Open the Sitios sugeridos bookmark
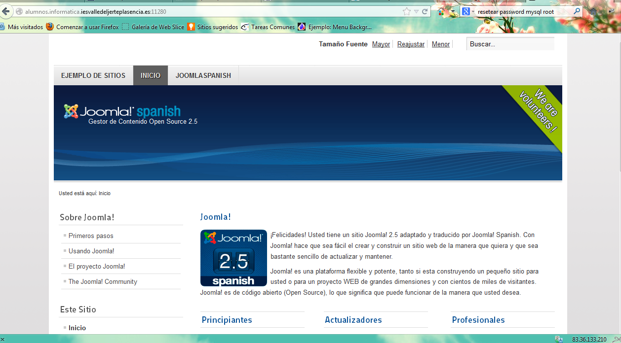621x343 pixels. coord(213,27)
